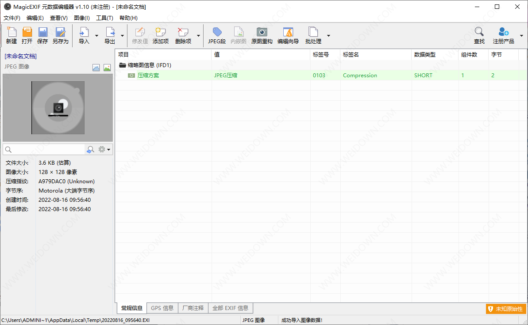Click the 修改值 (Modify value) icon
Image resolution: width=528 pixels, height=325 pixels.
(x=140, y=32)
